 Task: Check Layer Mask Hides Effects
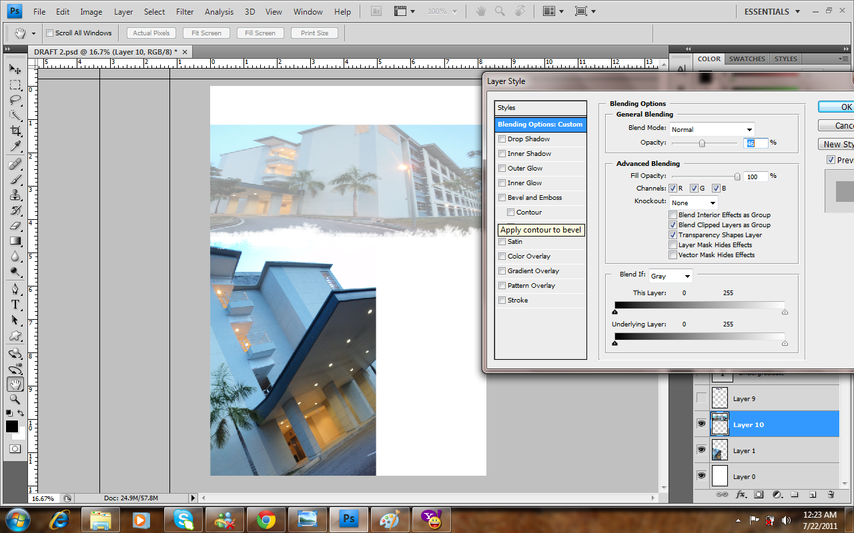[673, 245]
